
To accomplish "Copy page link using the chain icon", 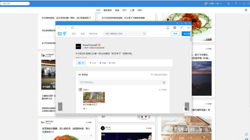I will click(182, 28).
